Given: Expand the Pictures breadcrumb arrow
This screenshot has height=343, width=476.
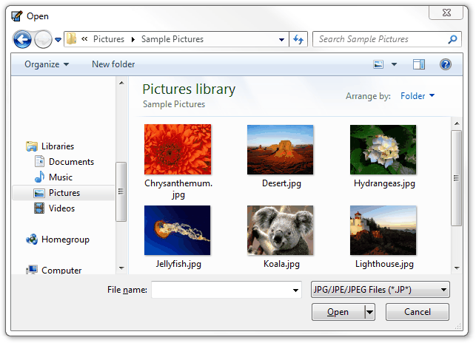Looking at the screenshot, I should 133,39.
